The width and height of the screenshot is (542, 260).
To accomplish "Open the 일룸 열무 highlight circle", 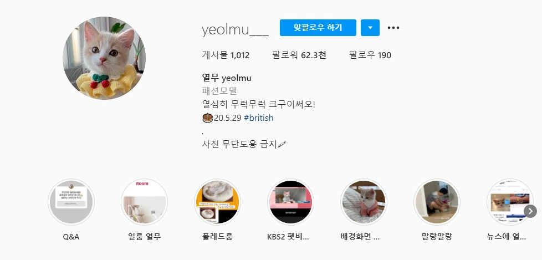I will click(x=144, y=202).
